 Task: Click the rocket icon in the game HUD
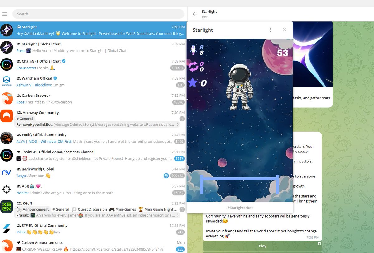point(193,50)
